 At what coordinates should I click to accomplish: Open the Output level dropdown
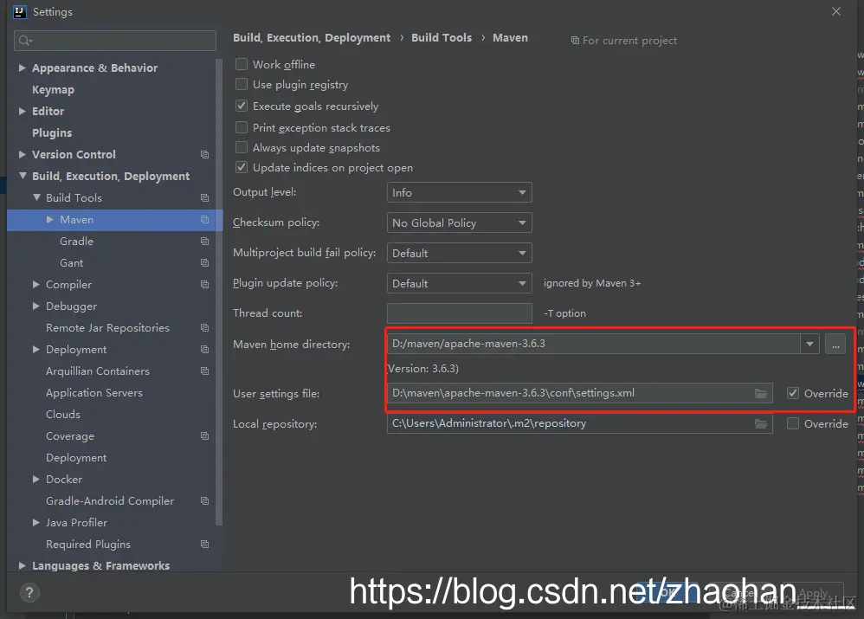[460, 193]
